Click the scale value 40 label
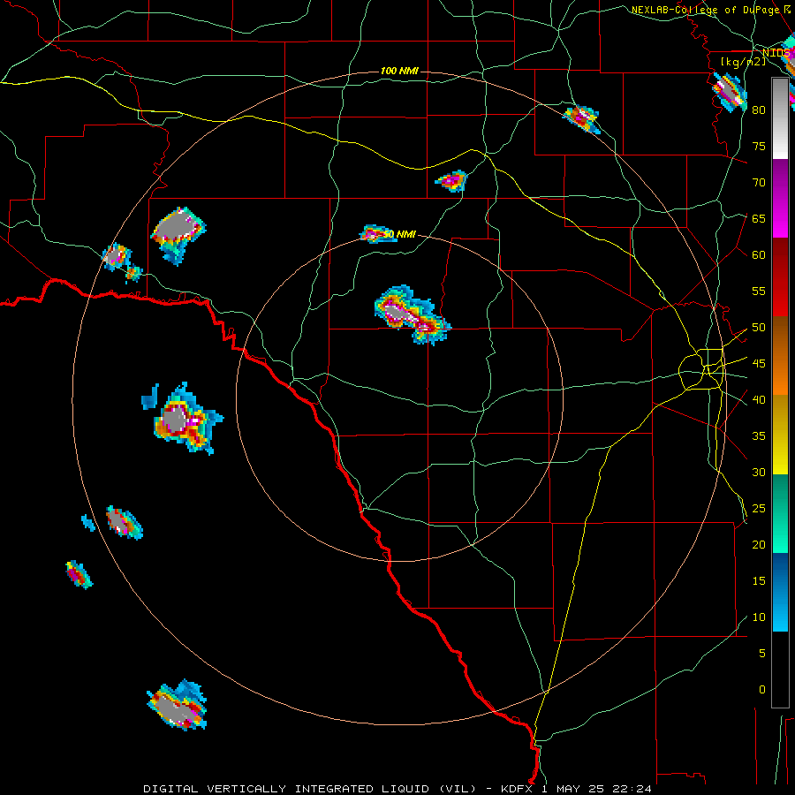 [x=759, y=400]
